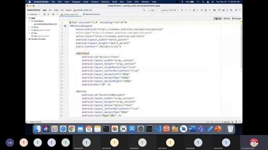Open App Store from the dock
This screenshot has width=268, height=150.
(132, 129)
